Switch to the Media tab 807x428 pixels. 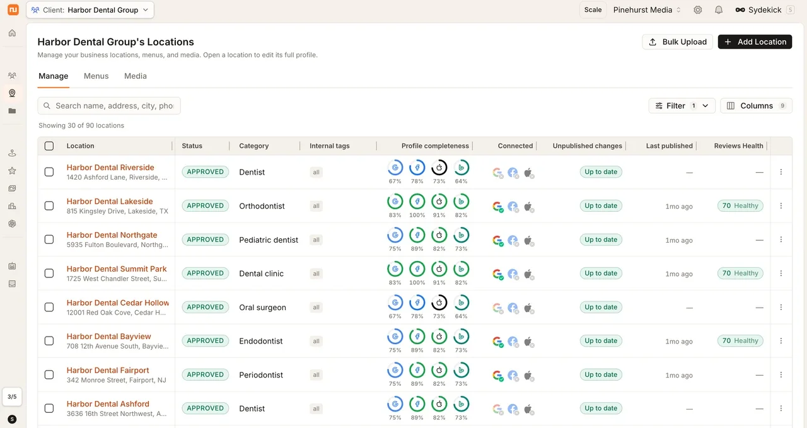point(136,76)
